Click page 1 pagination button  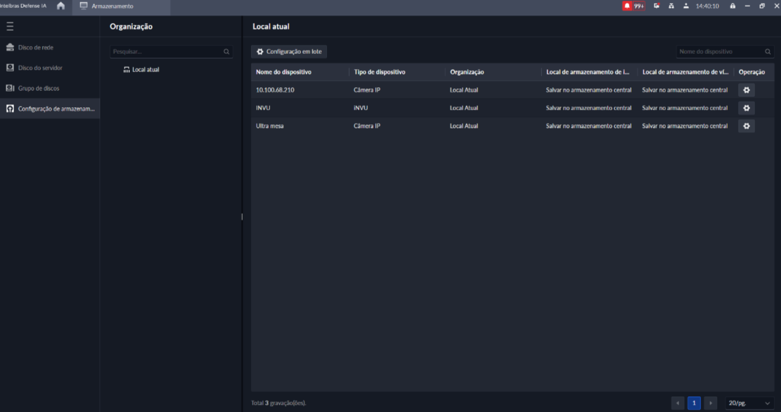pos(694,403)
